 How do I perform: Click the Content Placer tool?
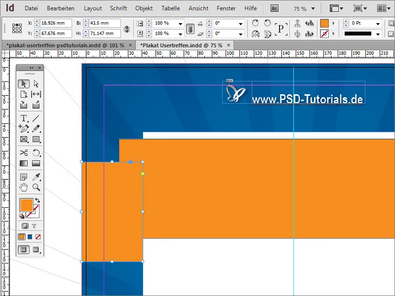coord(36,105)
